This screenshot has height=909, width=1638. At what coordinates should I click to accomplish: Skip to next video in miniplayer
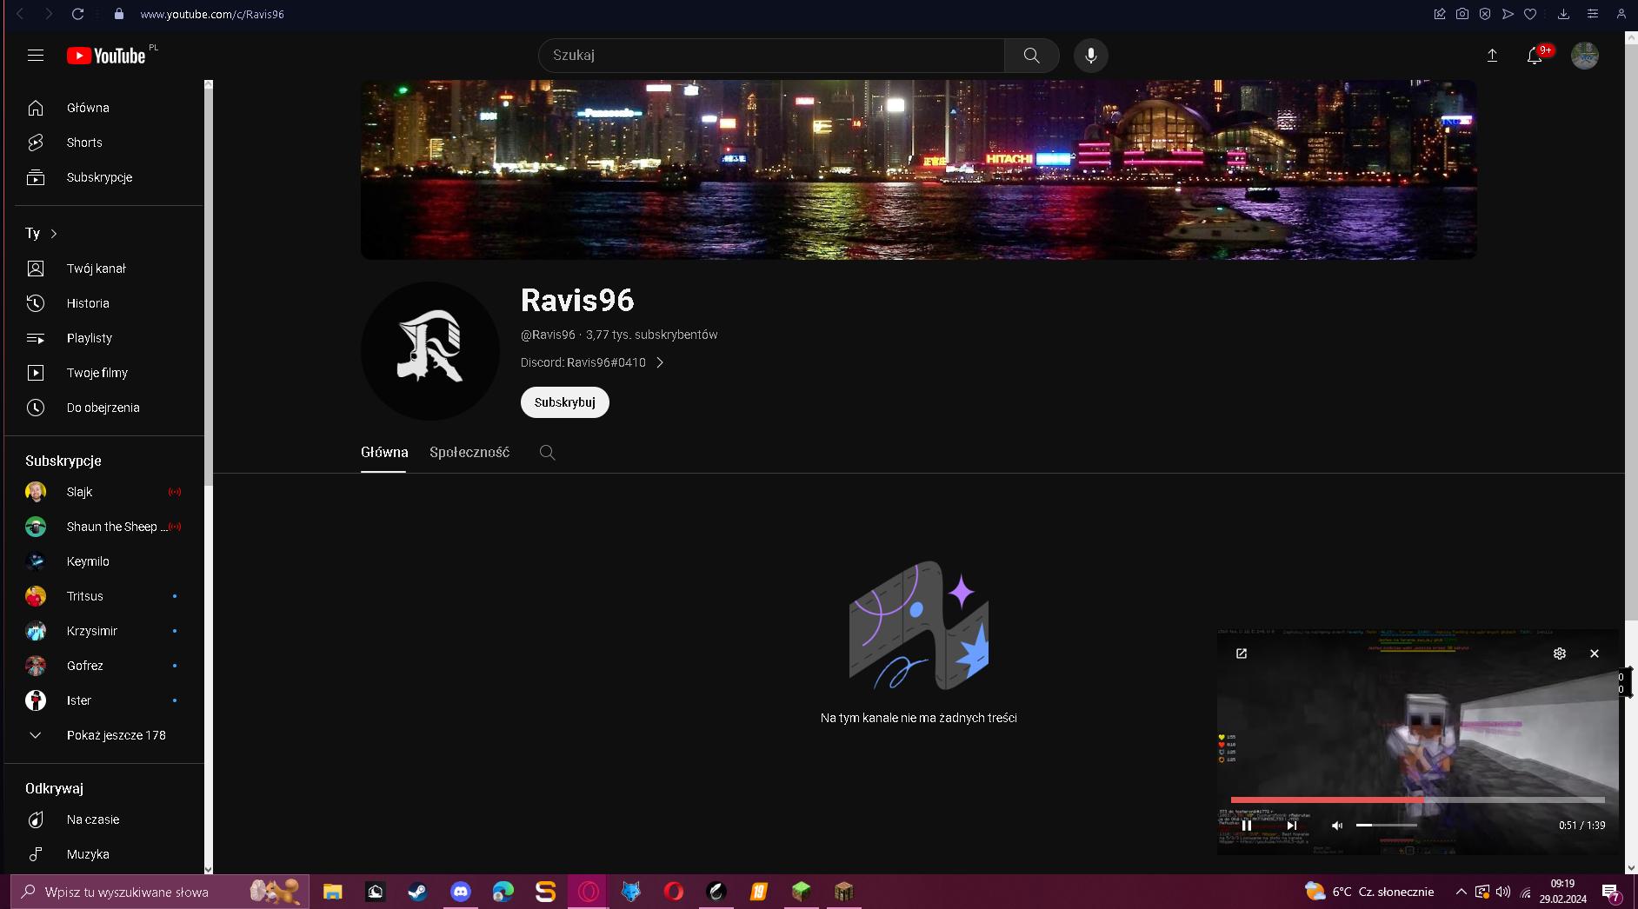(x=1291, y=826)
